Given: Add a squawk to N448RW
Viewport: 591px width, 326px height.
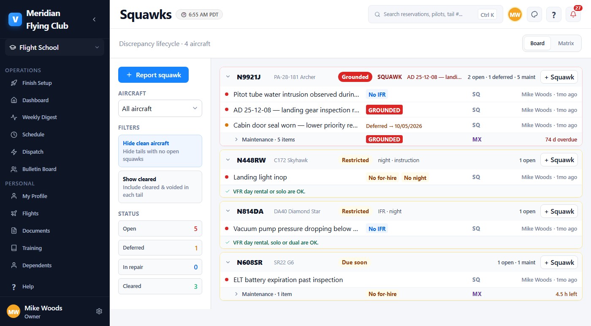Looking at the screenshot, I should [559, 160].
